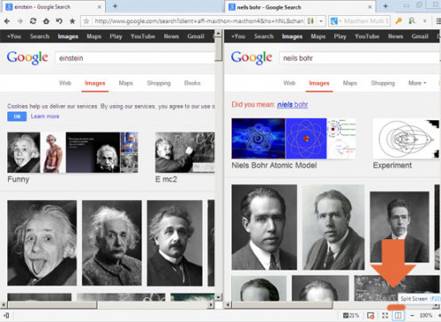This screenshot has height=322, width=441.
Task: Select Books tab in einstein results
Action: pos(192,83)
